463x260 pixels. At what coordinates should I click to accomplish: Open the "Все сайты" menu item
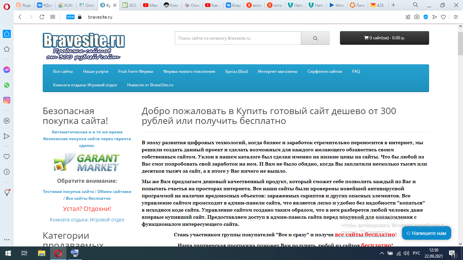click(x=63, y=71)
